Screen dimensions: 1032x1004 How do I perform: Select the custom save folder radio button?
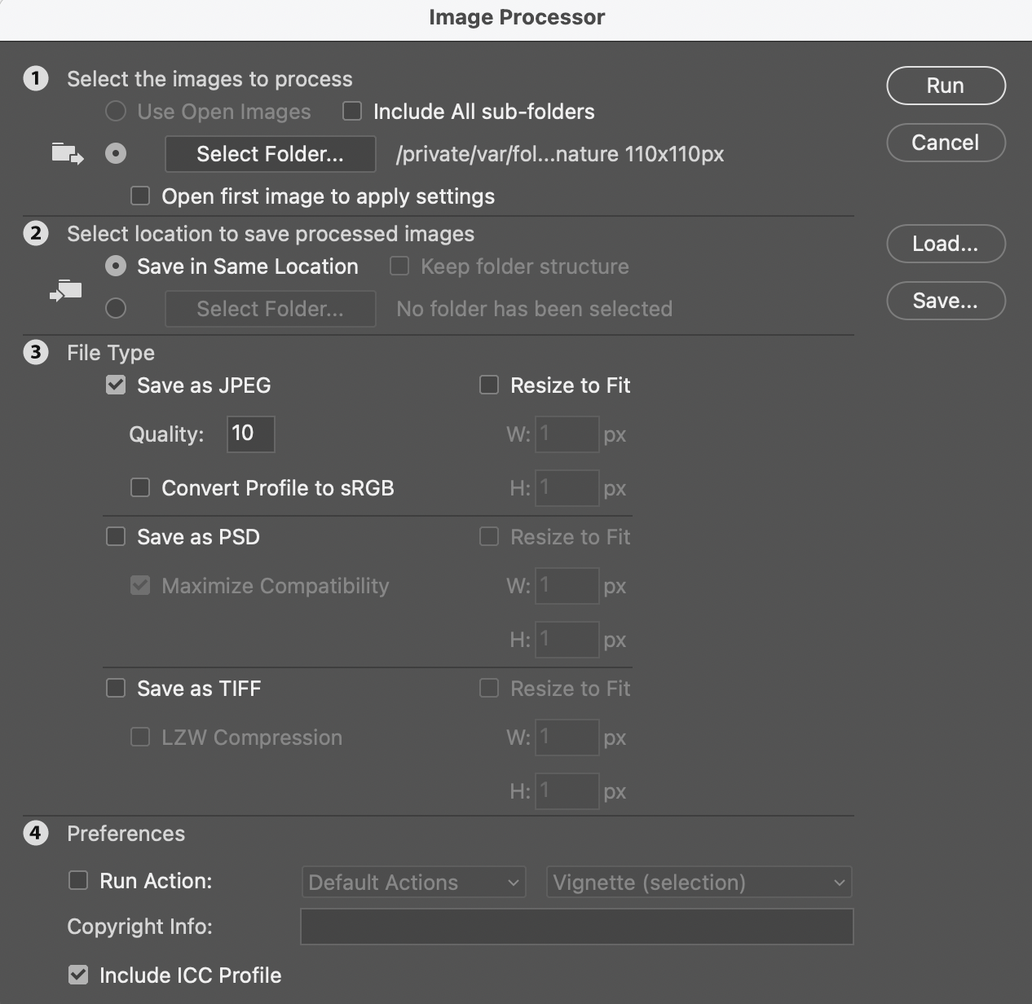pyautogui.click(x=115, y=308)
